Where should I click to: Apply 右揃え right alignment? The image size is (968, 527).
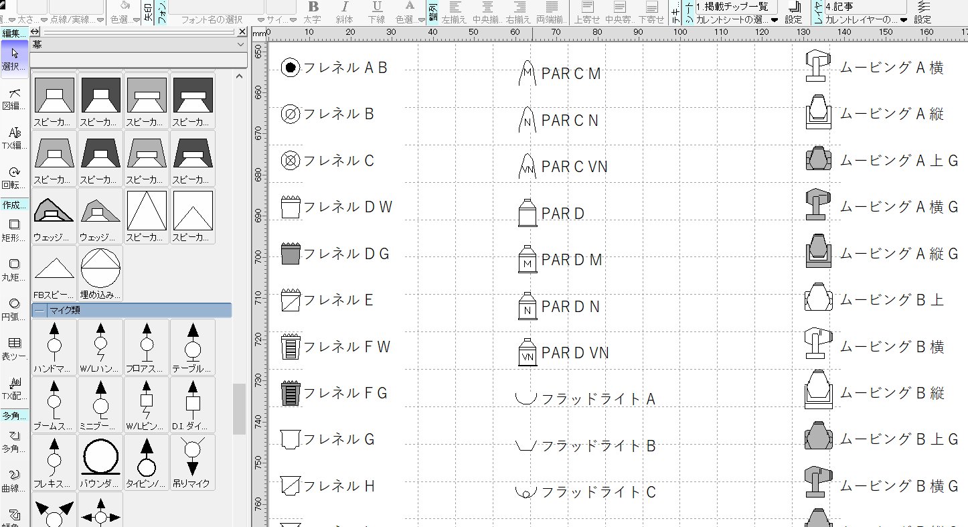coord(519,12)
